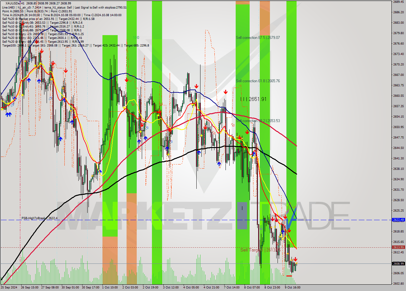This screenshot has height=291, width=406.
Task: Click the '30 Sep 01:00' time label
Action: 70,288
